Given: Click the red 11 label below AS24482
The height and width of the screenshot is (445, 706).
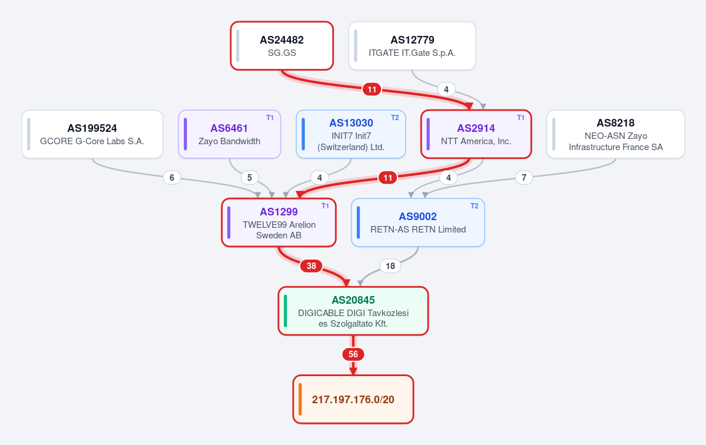Looking at the screenshot, I should (372, 89).
